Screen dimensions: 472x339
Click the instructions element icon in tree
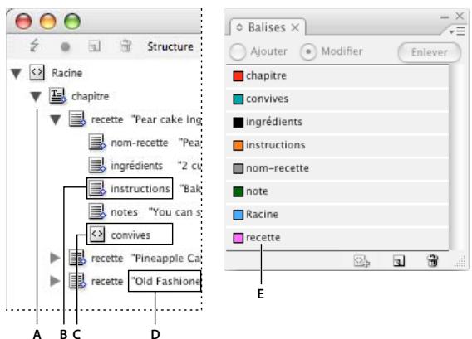coord(97,188)
